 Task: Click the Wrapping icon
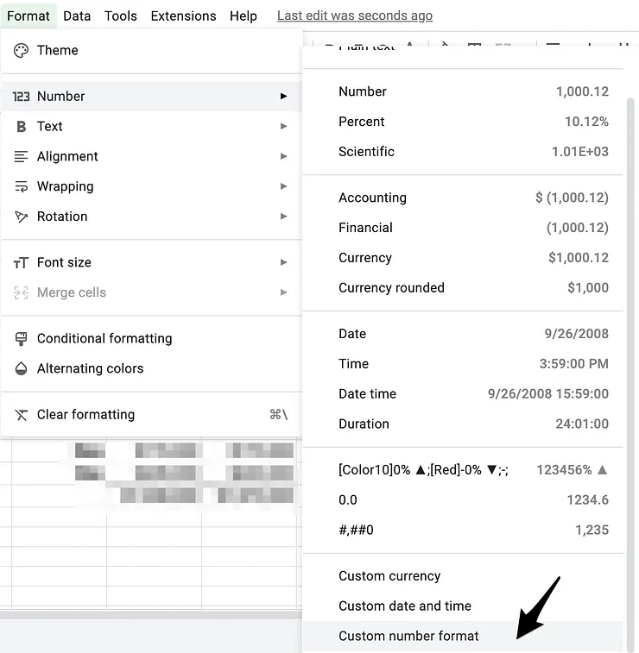point(22,187)
